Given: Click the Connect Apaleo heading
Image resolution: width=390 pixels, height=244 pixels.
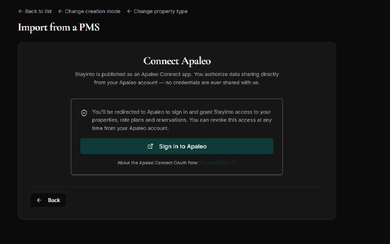Looking at the screenshot, I should (177, 61).
